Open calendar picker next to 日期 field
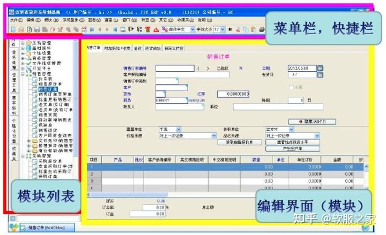This screenshot has height=235, width=386. click(x=320, y=68)
